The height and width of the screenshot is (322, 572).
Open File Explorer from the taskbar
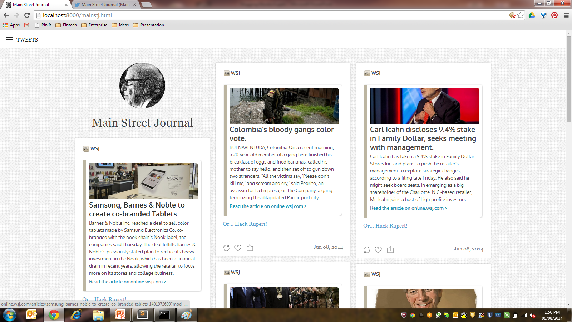98,315
